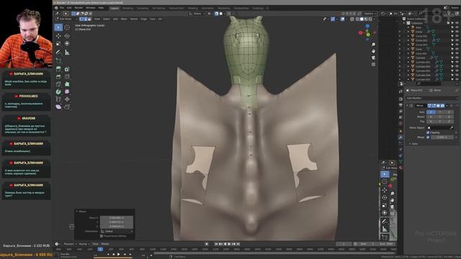Open the Render menu
Screen dimensions: 461x259
coord(79,8)
